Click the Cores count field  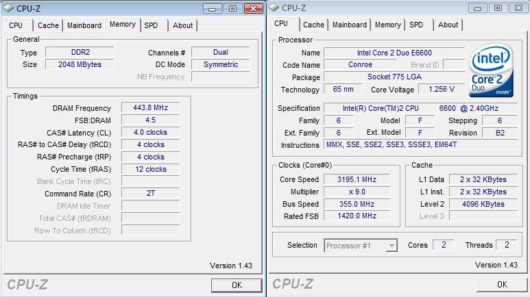444,245
